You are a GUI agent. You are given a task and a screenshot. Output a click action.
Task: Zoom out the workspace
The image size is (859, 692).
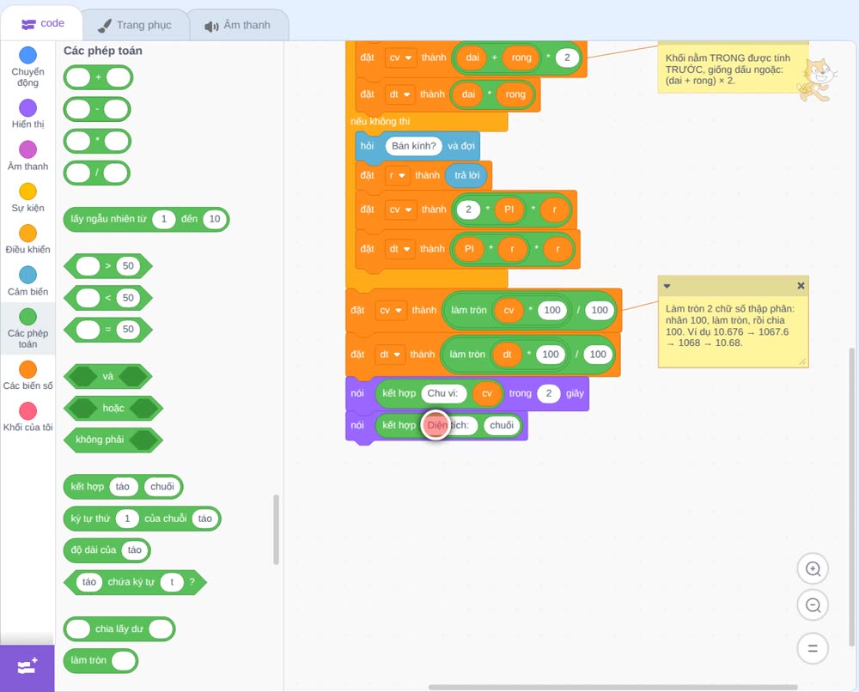[813, 605]
